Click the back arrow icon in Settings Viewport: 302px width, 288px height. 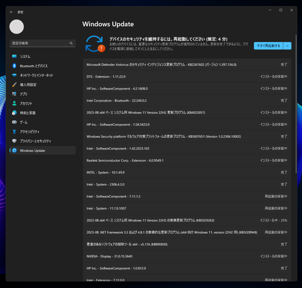point(12,12)
